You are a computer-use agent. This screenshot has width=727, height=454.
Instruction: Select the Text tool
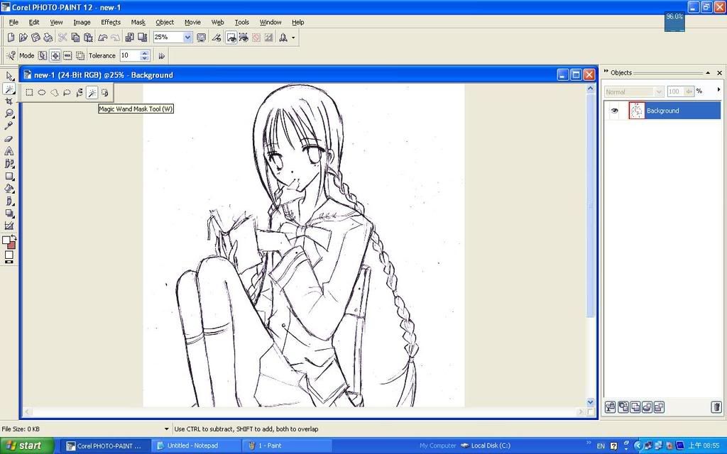point(9,151)
